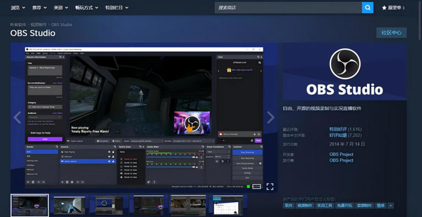Open recent reviews 特别好评 link
The image size is (422, 217).
coord(338,129)
